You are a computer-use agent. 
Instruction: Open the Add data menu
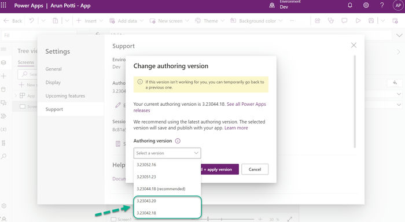pos(126,21)
